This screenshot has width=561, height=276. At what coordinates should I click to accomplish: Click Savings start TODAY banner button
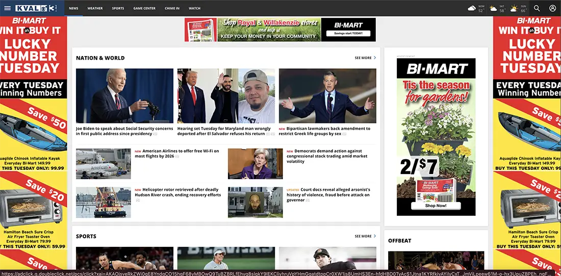click(x=348, y=33)
